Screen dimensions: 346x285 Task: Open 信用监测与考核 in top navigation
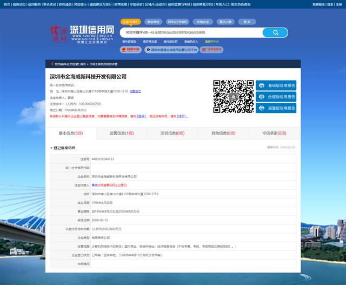pos(179,4)
